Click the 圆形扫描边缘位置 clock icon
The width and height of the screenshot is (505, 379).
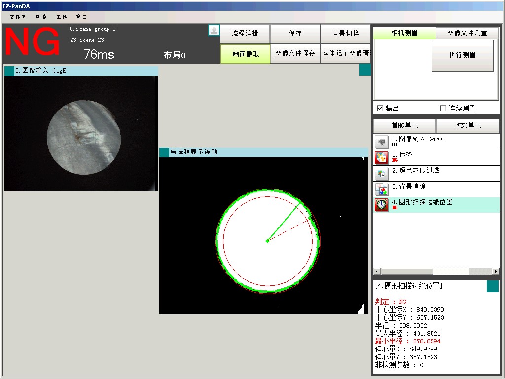coord(381,205)
